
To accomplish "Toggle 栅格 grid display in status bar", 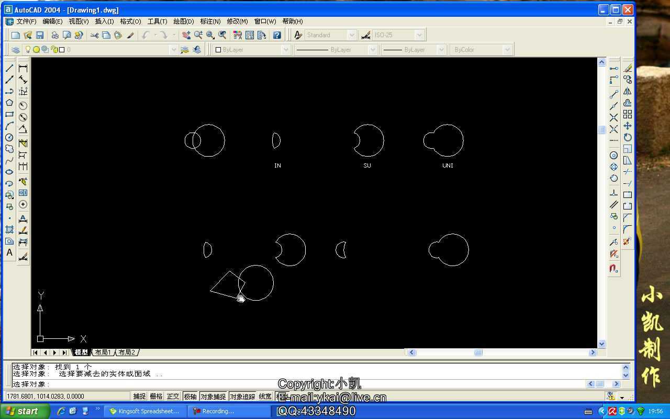I will point(156,396).
